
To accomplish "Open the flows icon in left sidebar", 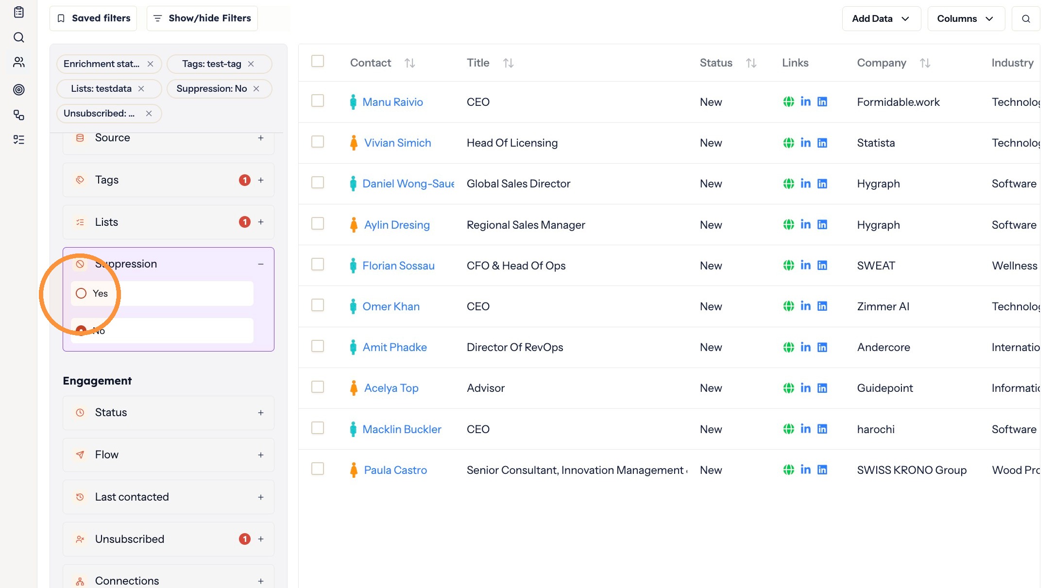I will point(19,115).
